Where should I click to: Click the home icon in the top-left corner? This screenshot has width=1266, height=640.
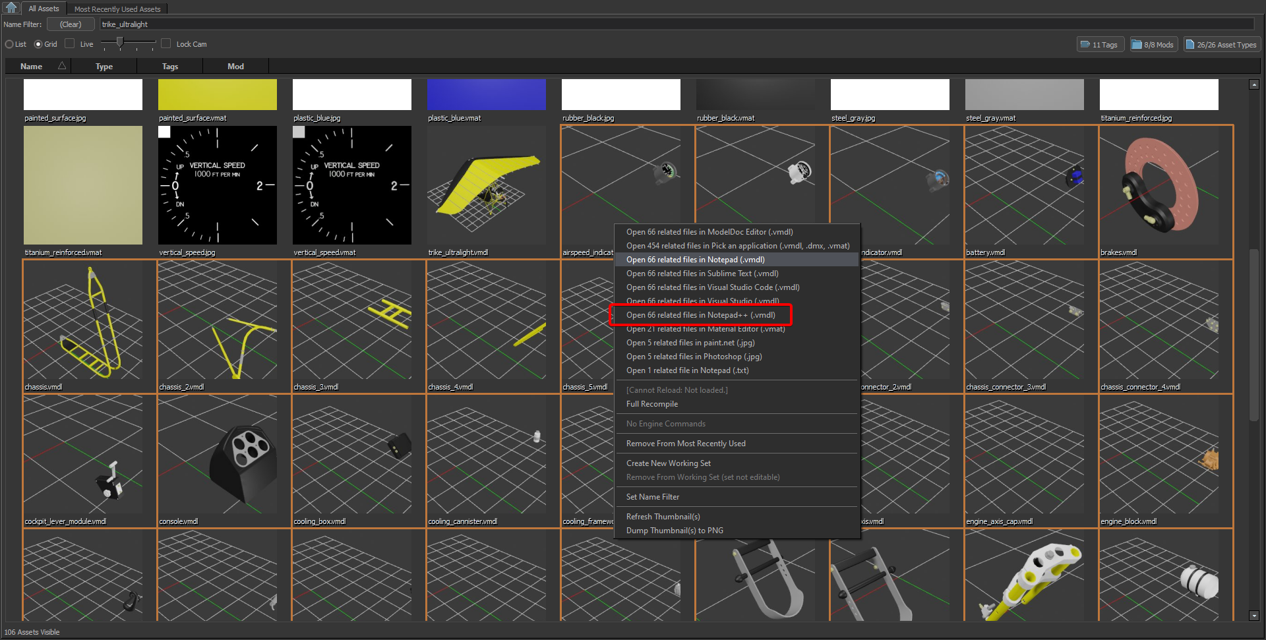tap(10, 8)
